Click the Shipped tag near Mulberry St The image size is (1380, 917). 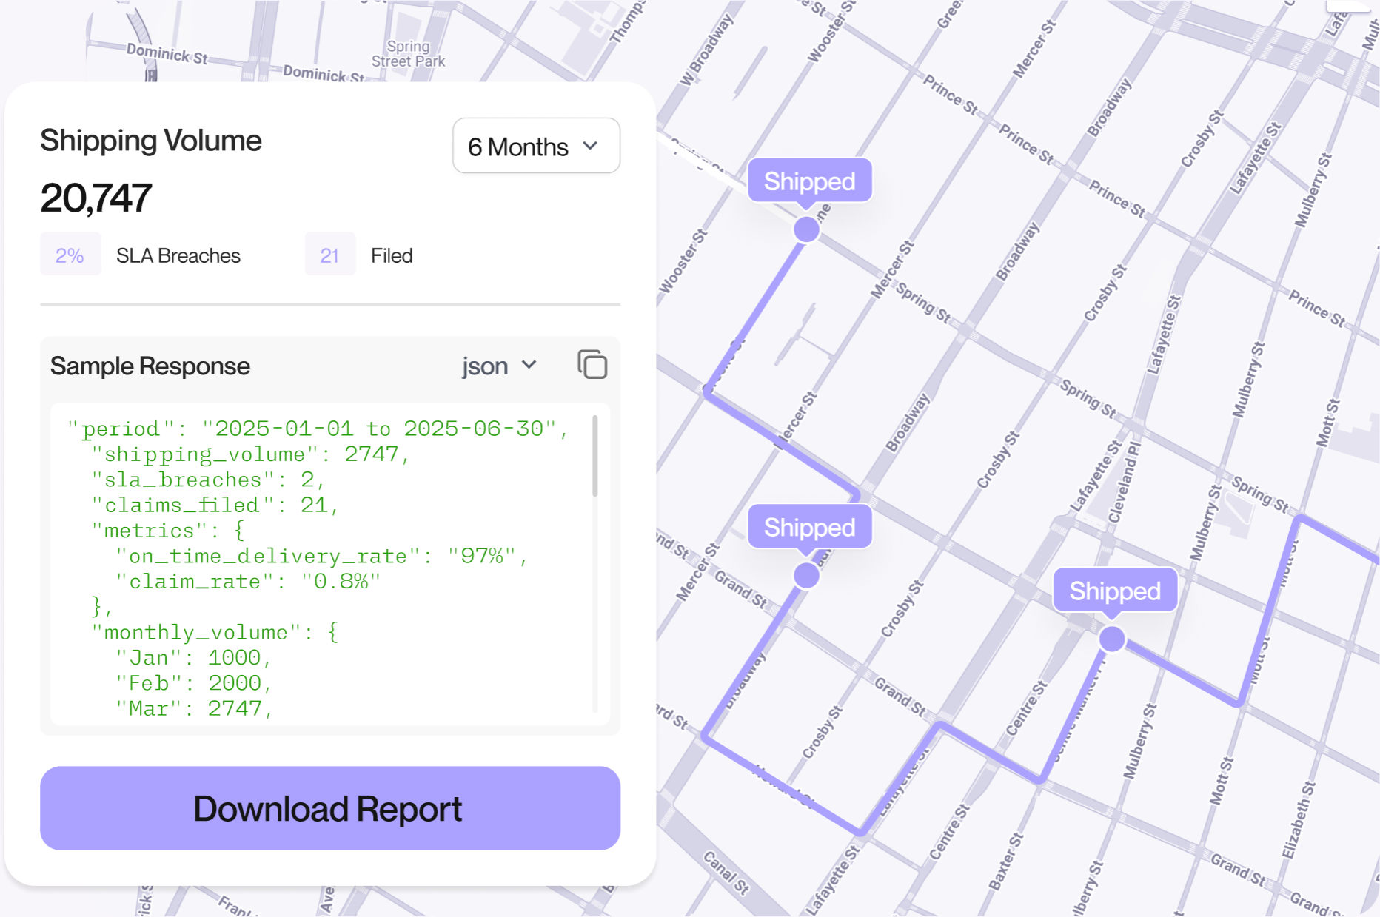click(1114, 591)
